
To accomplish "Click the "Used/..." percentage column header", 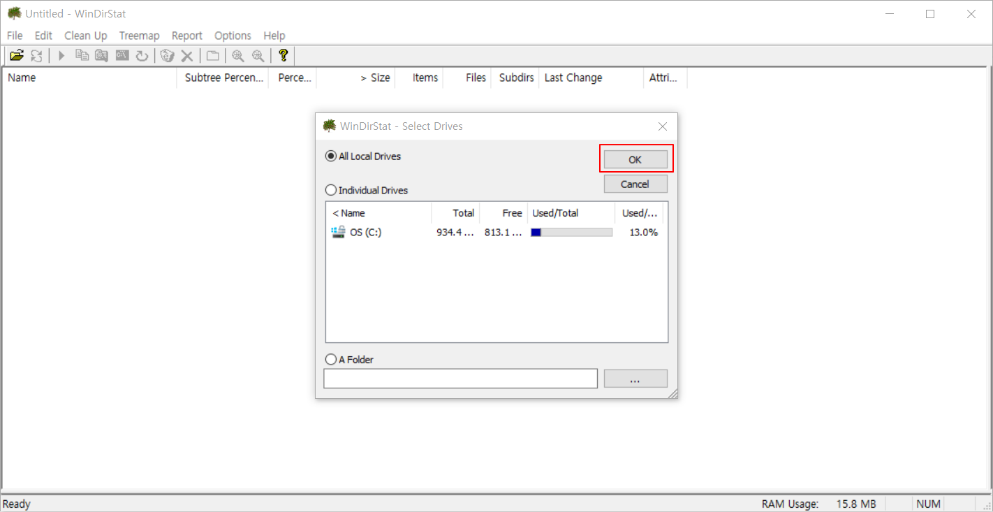I will [x=639, y=213].
